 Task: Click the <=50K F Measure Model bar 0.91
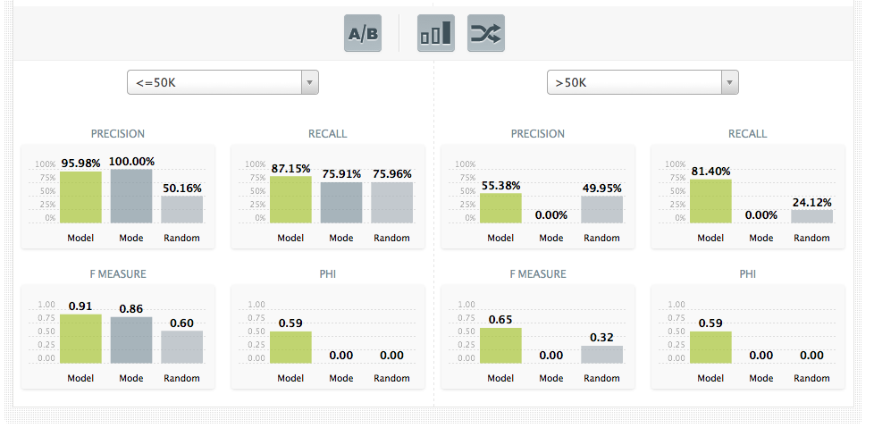pyautogui.click(x=80, y=339)
